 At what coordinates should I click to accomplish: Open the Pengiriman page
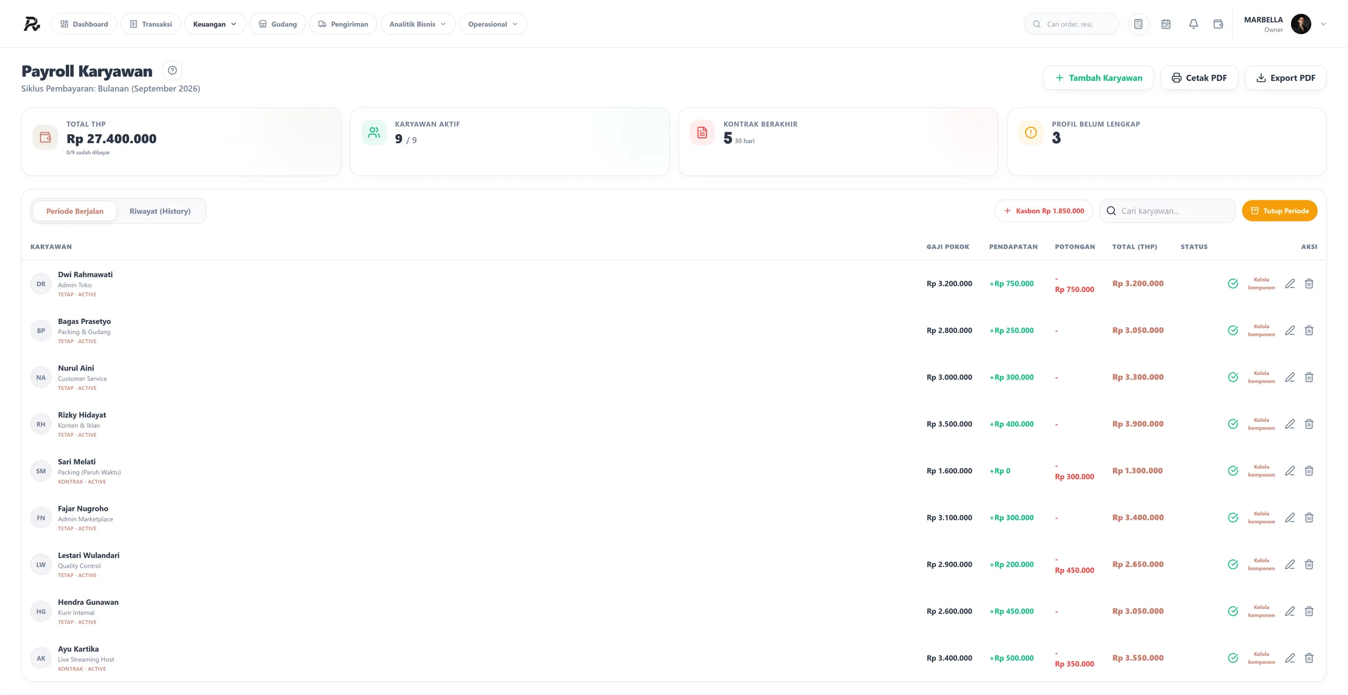(x=343, y=24)
